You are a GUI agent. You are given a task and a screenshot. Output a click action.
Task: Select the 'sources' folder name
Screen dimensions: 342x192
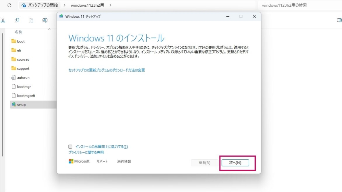coord(23,59)
